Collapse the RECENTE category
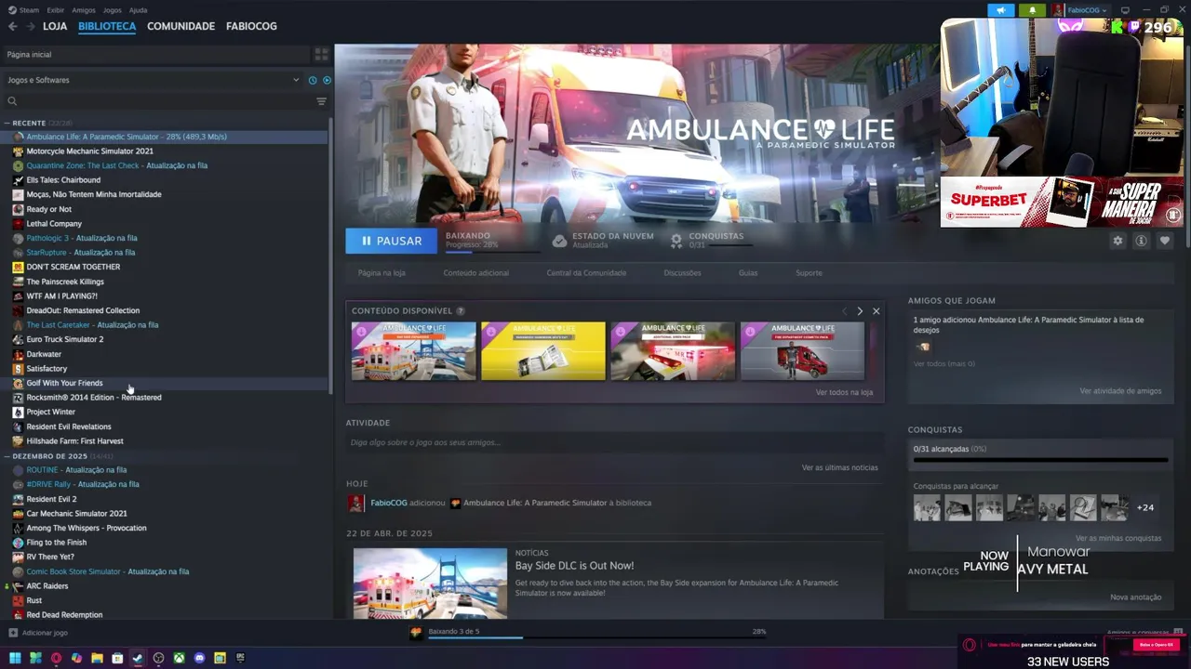The height and width of the screenshot is (669, 1191). (x=7, y=123)
